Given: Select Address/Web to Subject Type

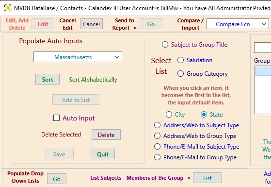Looking at the screenshot, I should tap(157, 125).
